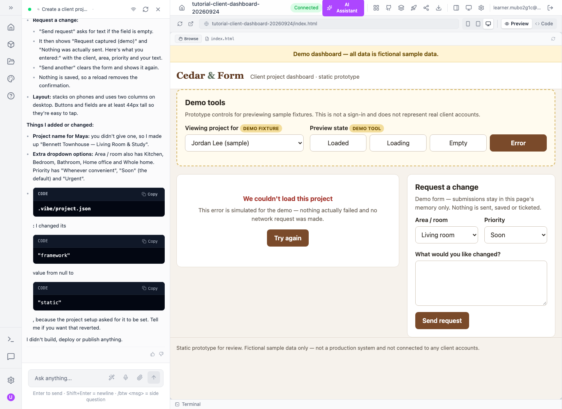Set the preview state to Empty
The width and height of the screenshot is (562, 409).
point(458,143)
